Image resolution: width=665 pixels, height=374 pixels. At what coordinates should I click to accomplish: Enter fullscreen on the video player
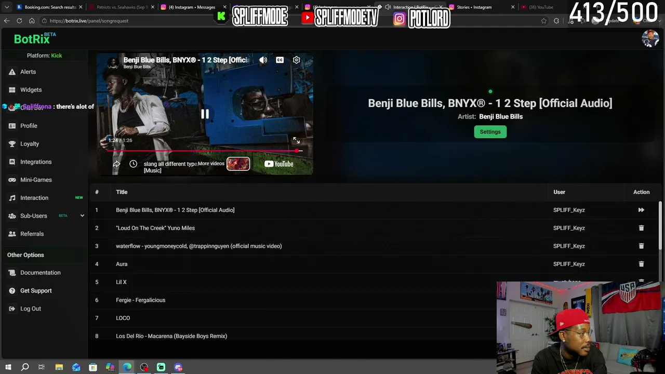point(296,140)
